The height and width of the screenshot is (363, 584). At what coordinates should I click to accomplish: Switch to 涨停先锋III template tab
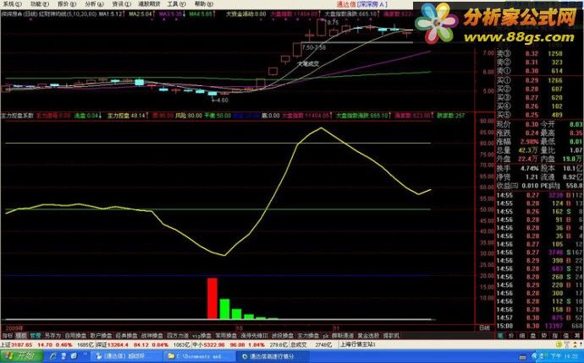(x=255, y=335)
